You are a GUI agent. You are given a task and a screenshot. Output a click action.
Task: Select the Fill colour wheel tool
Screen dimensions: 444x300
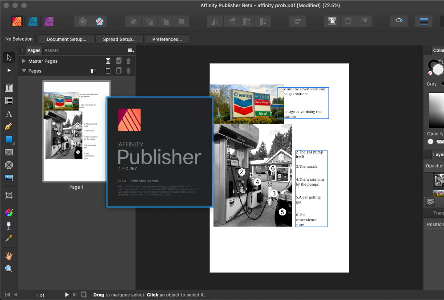point(9,212)
